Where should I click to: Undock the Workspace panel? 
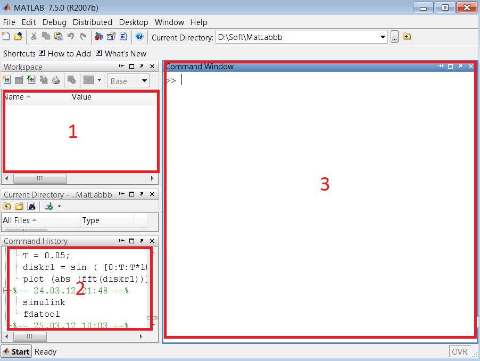coord(142,66)
